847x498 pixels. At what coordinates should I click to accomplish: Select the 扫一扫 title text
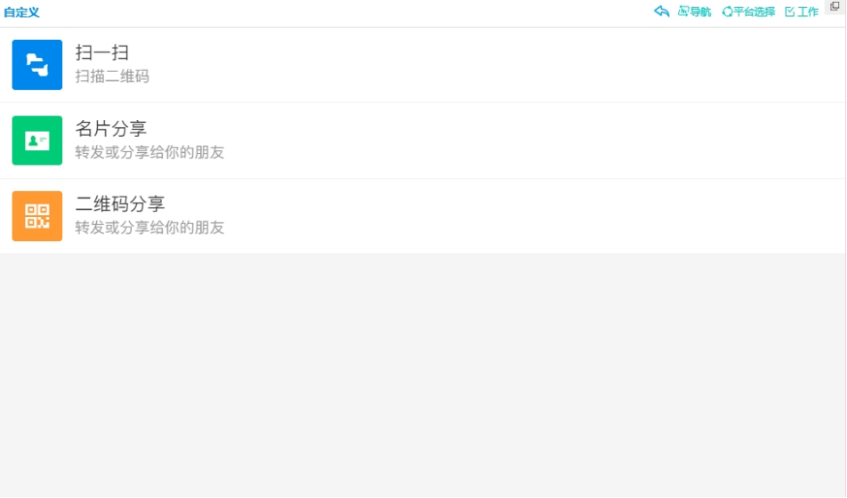click(x=102, y=52)
